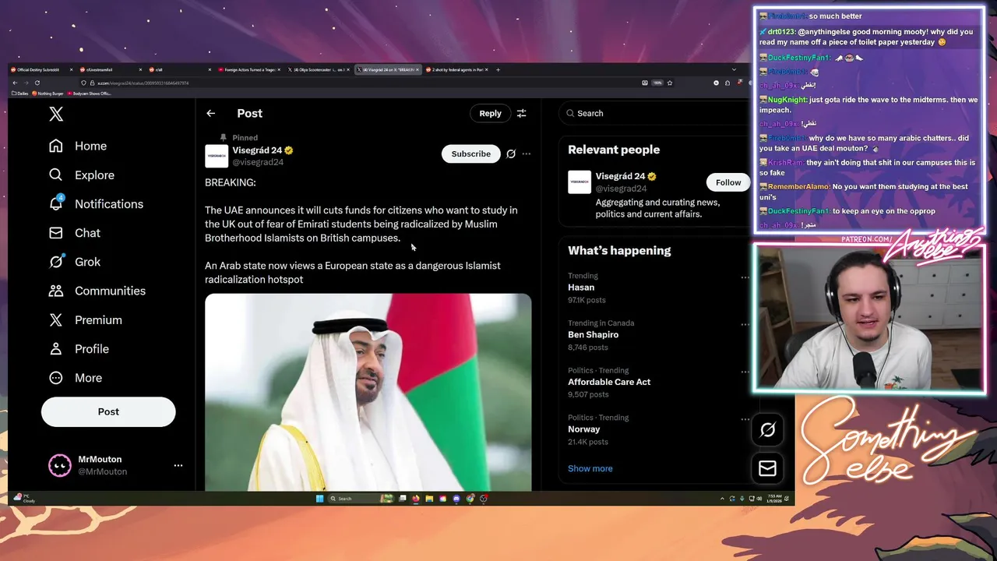Open the Nothing Burger bookmark
997x561 pixels.
pyautogui.click(x=48, y=93)
